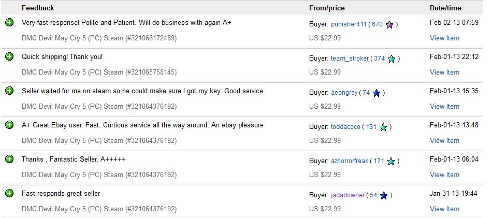
Task: Click green positive icon beside punisher411 feedback
Action: click(x=9, y=23)
